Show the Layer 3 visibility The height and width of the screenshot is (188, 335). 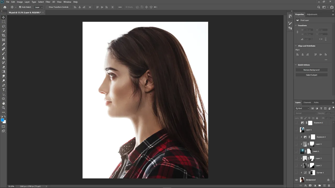click(x=297, y=158)
